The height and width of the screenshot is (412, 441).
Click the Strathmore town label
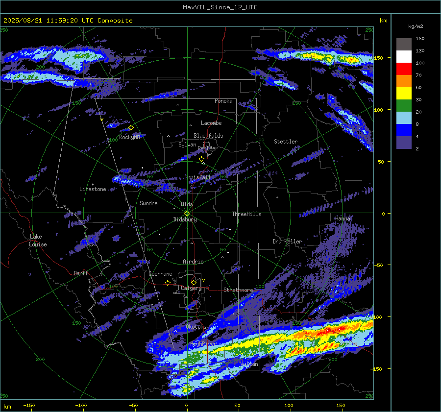point(238,290)
